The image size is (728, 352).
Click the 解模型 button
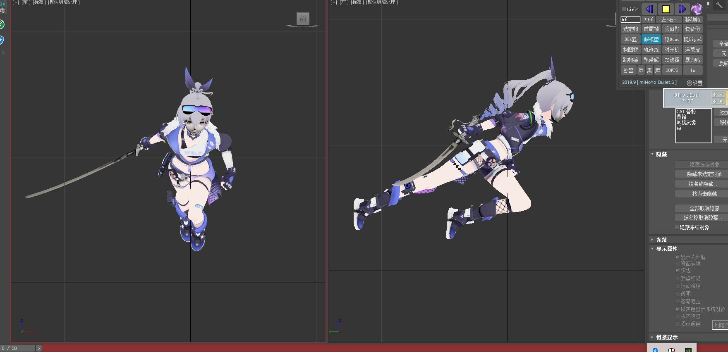point(651,39)
